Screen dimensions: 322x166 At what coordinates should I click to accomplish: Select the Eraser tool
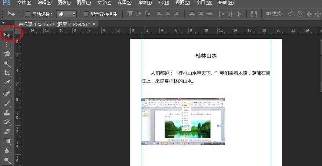coord(7,131)
